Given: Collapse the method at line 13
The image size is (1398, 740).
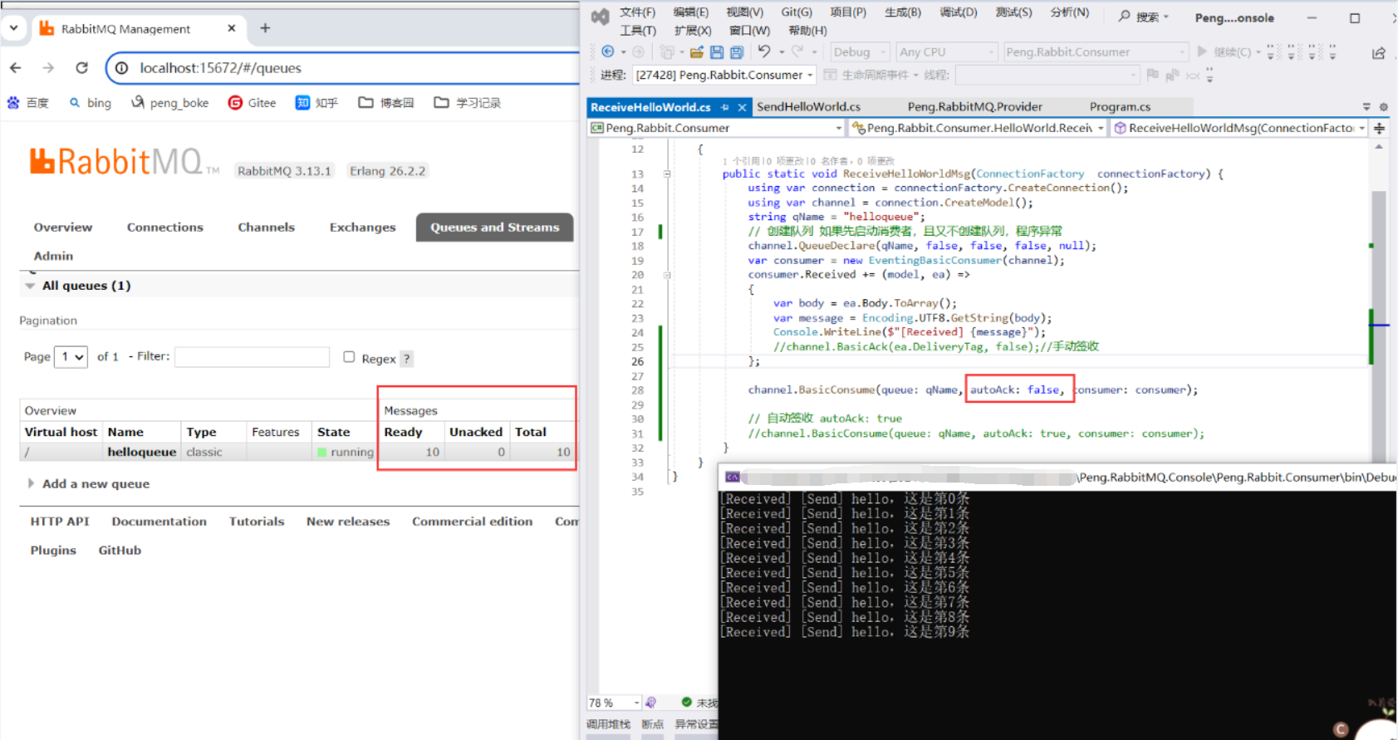Looking at the screenshot, I should point(666,174).
